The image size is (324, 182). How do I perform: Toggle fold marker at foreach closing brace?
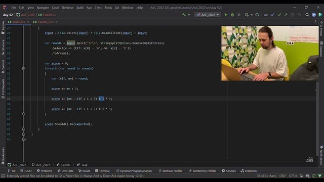point(23,114)
